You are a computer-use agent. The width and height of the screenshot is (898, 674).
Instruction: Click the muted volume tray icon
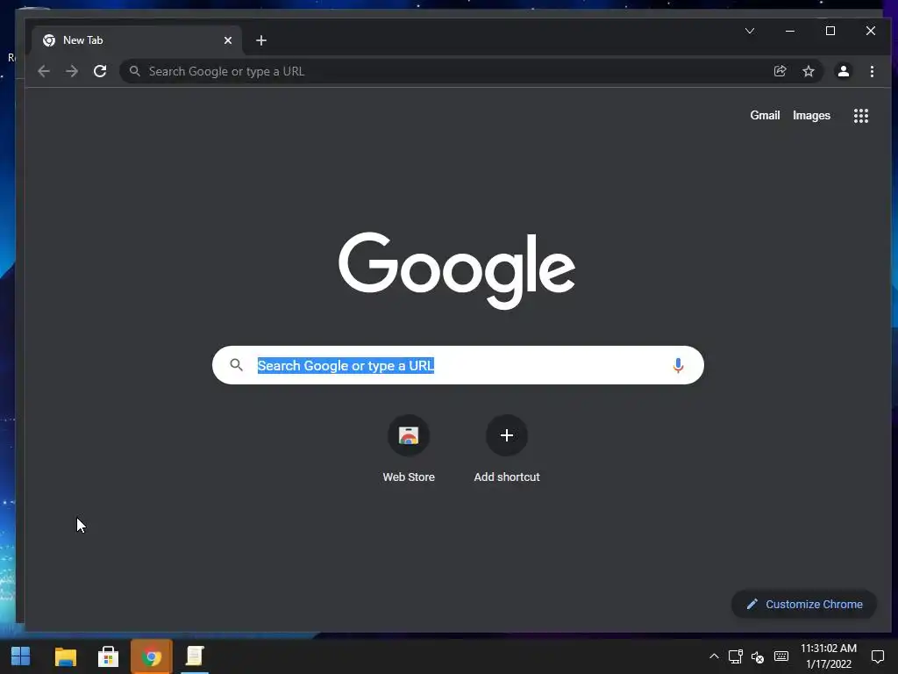click(x=757, y=656)
